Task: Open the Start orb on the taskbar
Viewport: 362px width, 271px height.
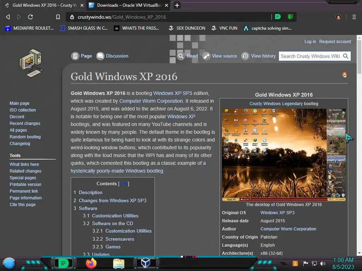Action: (9, 264)
